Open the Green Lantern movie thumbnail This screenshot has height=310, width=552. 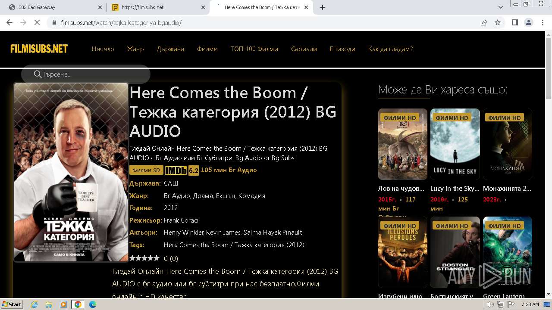tap(508, 252)
